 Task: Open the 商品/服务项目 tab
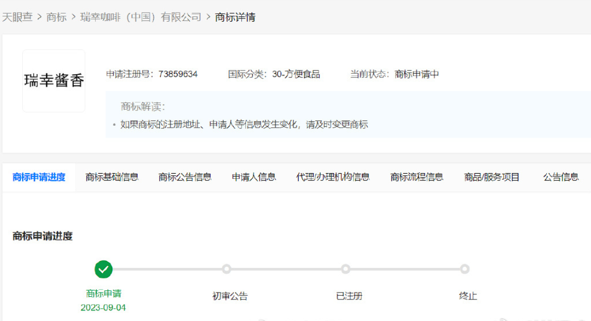[x=491, y=177]
